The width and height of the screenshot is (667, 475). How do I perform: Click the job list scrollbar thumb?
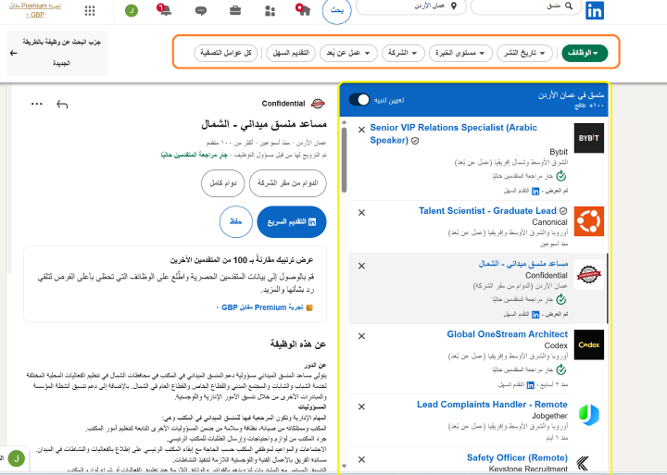pyautogui.click(x=344, y=159)
